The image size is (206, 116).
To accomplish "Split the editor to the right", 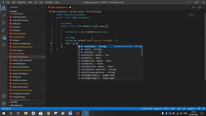I will tap(200, 7).
